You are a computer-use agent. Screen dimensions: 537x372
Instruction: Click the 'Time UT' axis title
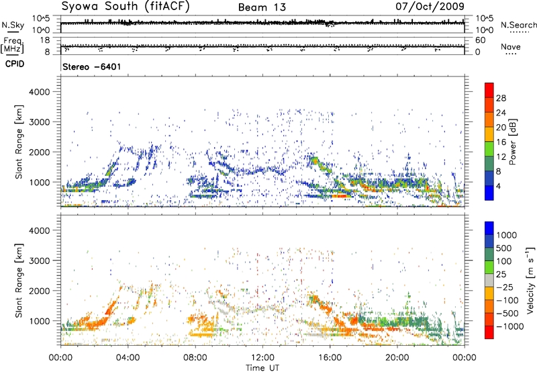(x=262, y=368)
